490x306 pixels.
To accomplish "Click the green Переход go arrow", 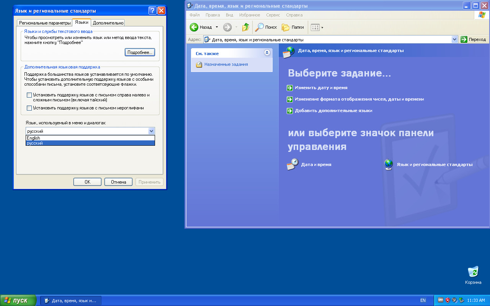I will pyautogui.click(x=464, y=39).
